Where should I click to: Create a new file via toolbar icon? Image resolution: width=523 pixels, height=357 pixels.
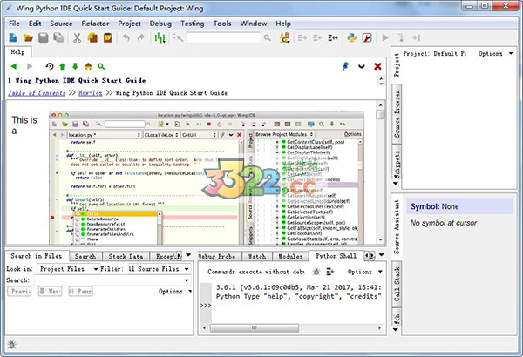pyautogui.click(x=13, y=38)
